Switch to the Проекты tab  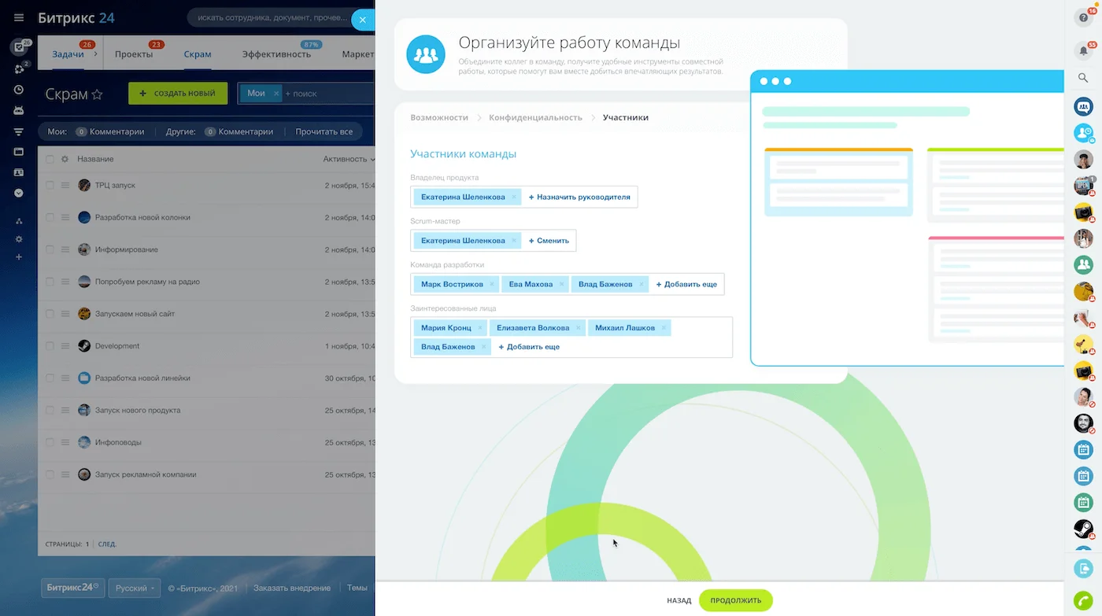click(x=134, y=54)
